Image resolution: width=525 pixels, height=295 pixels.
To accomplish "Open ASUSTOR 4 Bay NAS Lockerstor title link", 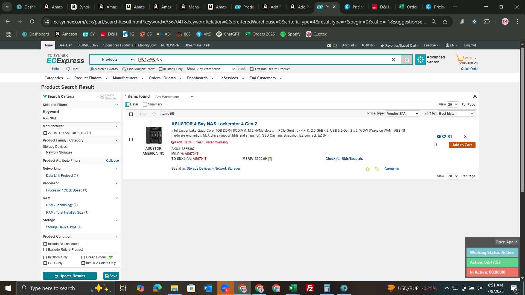I will click(214, 124).
